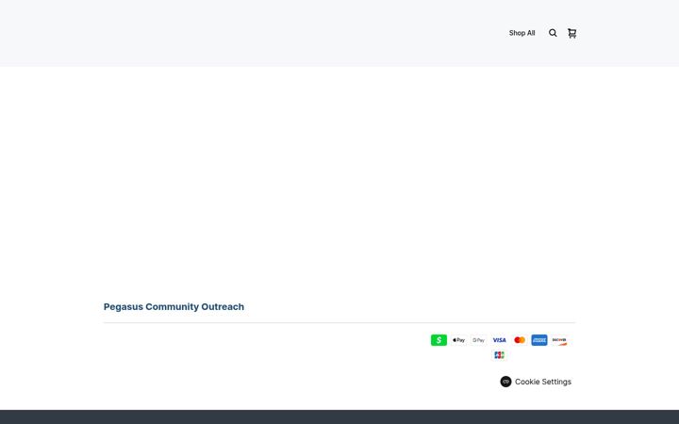The image size is (679, 424).
Task: Click the Cash App payment icon
Action: [439, 340]
